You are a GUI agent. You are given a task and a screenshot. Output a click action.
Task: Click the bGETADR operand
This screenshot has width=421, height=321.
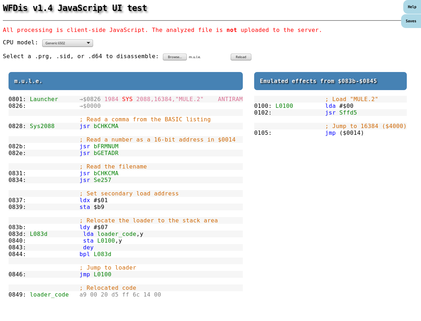click(106, 153)
